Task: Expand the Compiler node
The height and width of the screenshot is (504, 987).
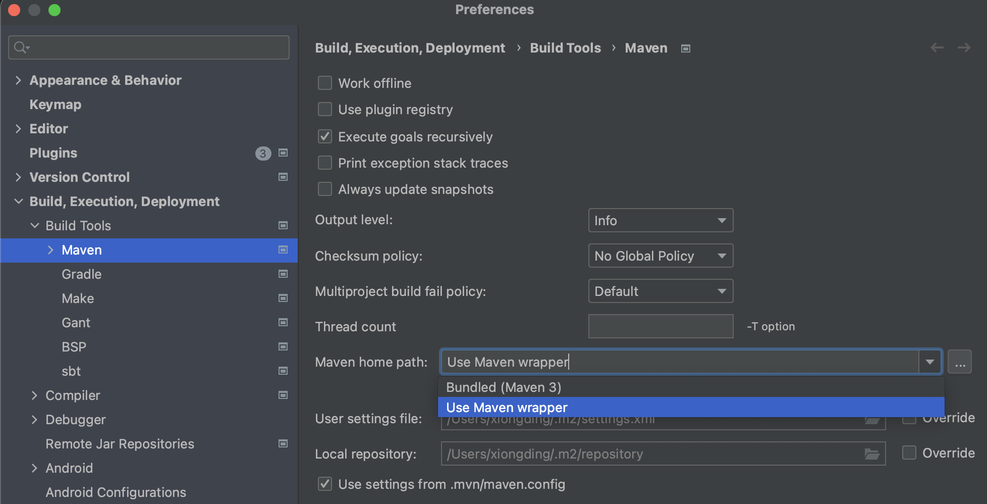Action: (x=34, y=395)
